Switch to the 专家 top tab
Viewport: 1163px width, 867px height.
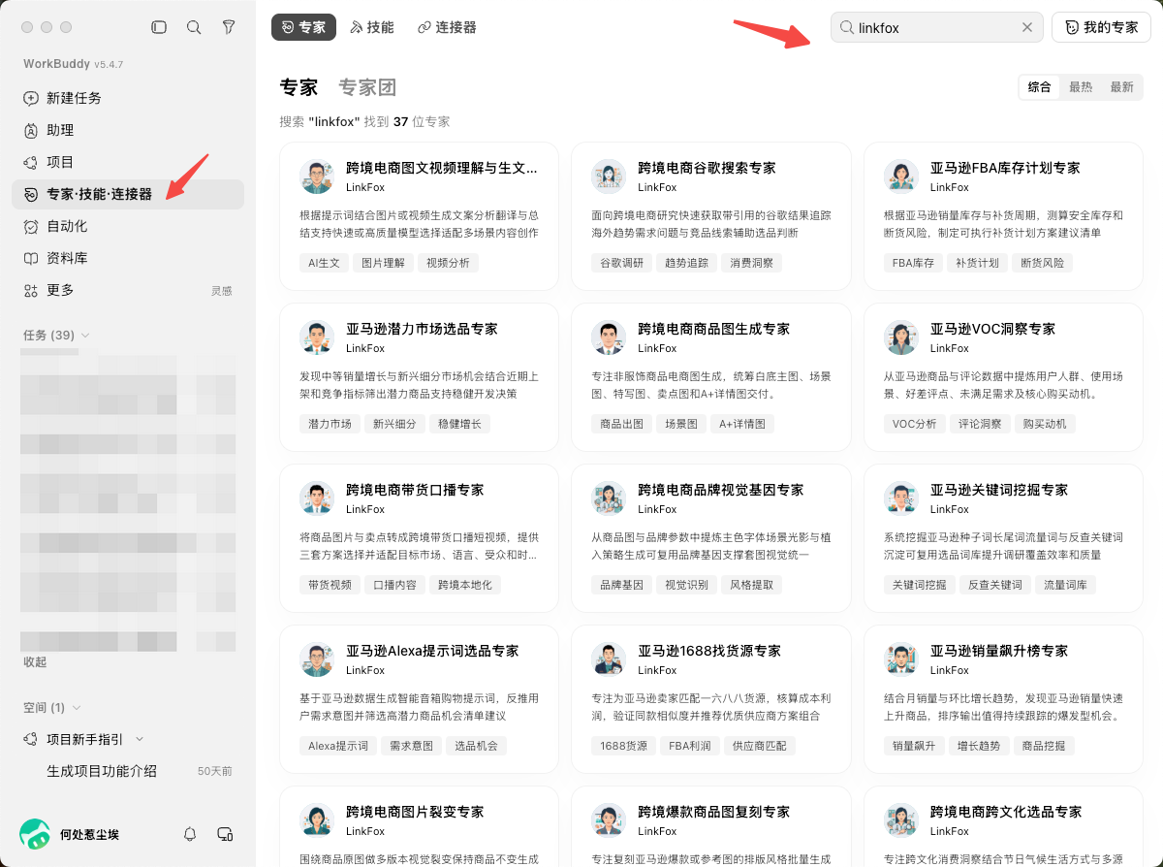coord(303,27)
